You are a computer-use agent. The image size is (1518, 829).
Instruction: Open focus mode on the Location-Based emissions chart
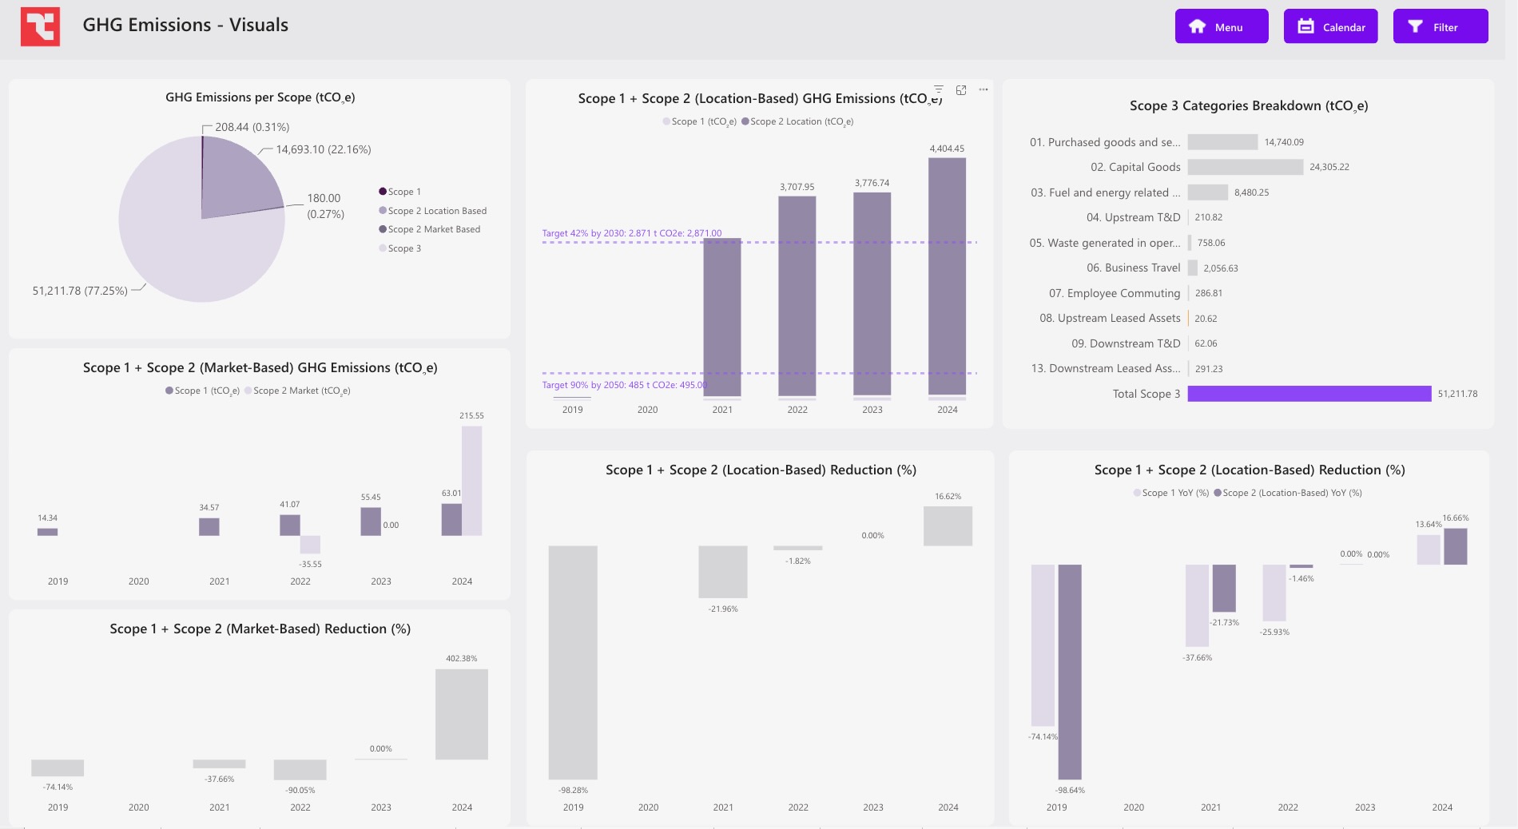pos(961,89)
